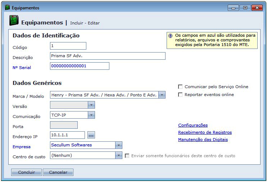Click the green equipment icon beside the heading
This screenshot has width=267, height=182.
(x=14, y=21)
